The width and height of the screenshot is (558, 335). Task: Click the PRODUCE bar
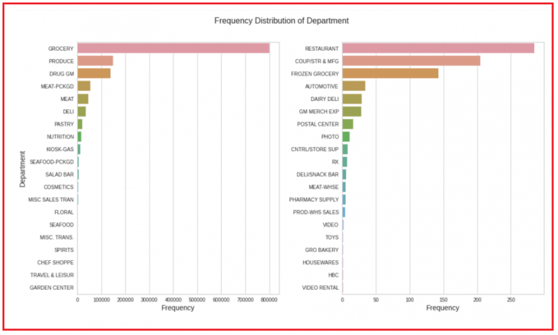coord(94,61)
